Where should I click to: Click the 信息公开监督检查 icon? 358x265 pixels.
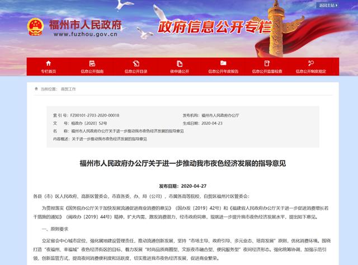[x=266, y=63]
